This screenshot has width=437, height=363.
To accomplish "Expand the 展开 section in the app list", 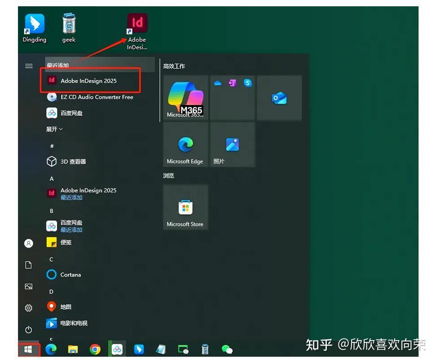I will pyautogui.click(x=54, y=129).
